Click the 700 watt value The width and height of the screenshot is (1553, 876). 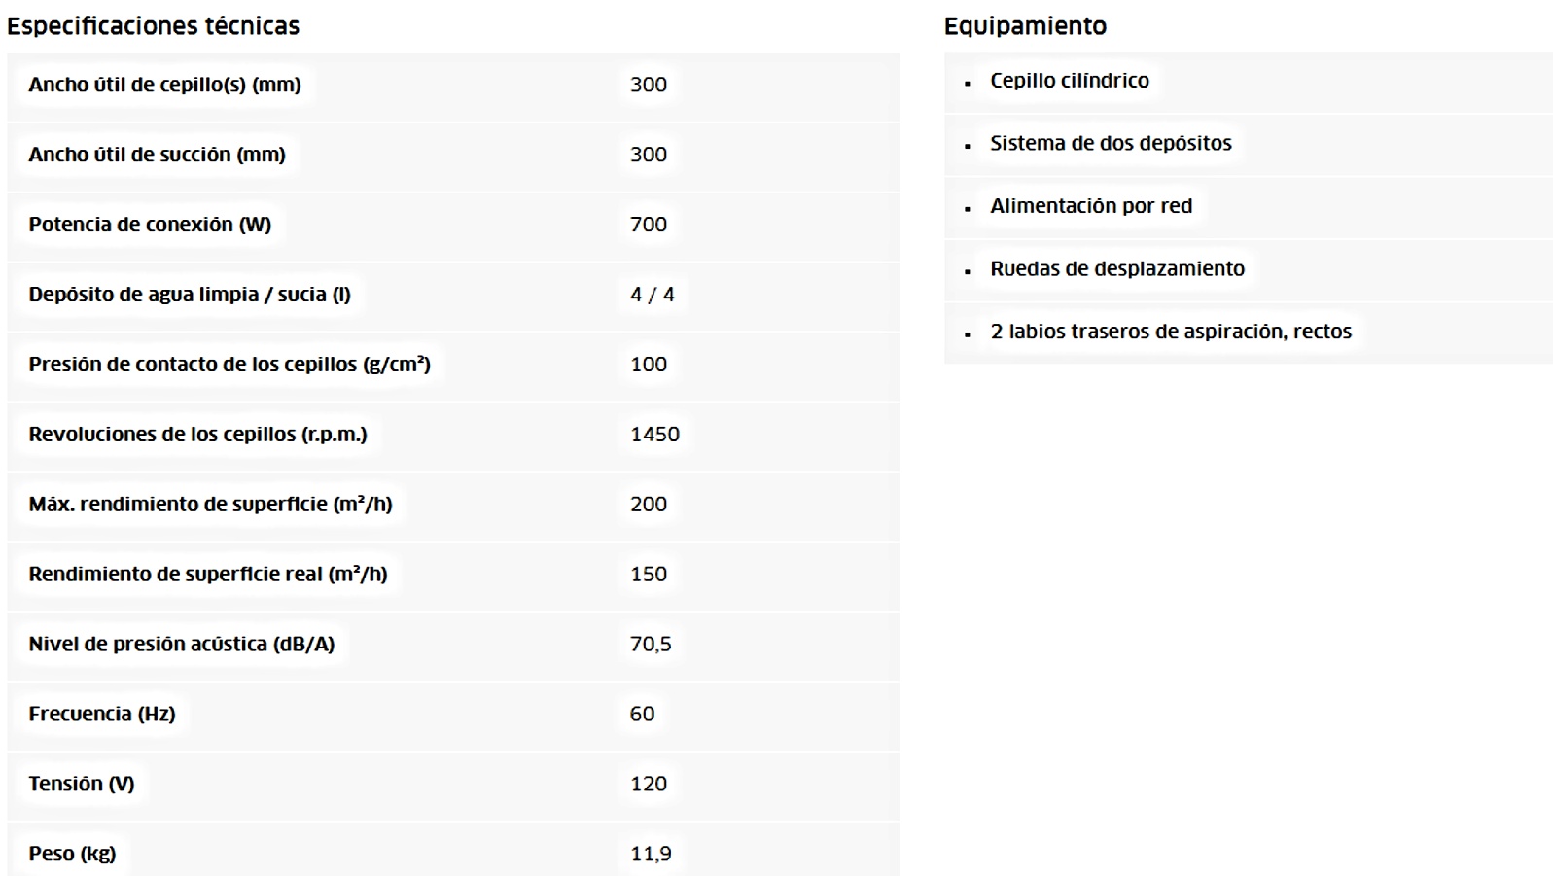(649, 225)
